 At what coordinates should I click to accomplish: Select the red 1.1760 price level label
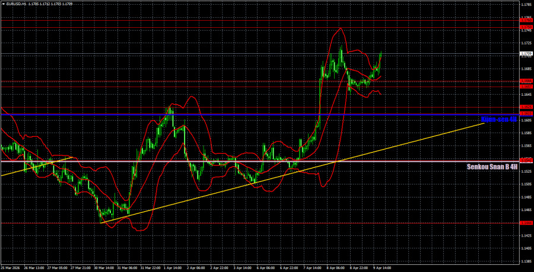(526, 20)
